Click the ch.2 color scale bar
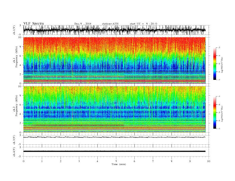 pos(215,112)
